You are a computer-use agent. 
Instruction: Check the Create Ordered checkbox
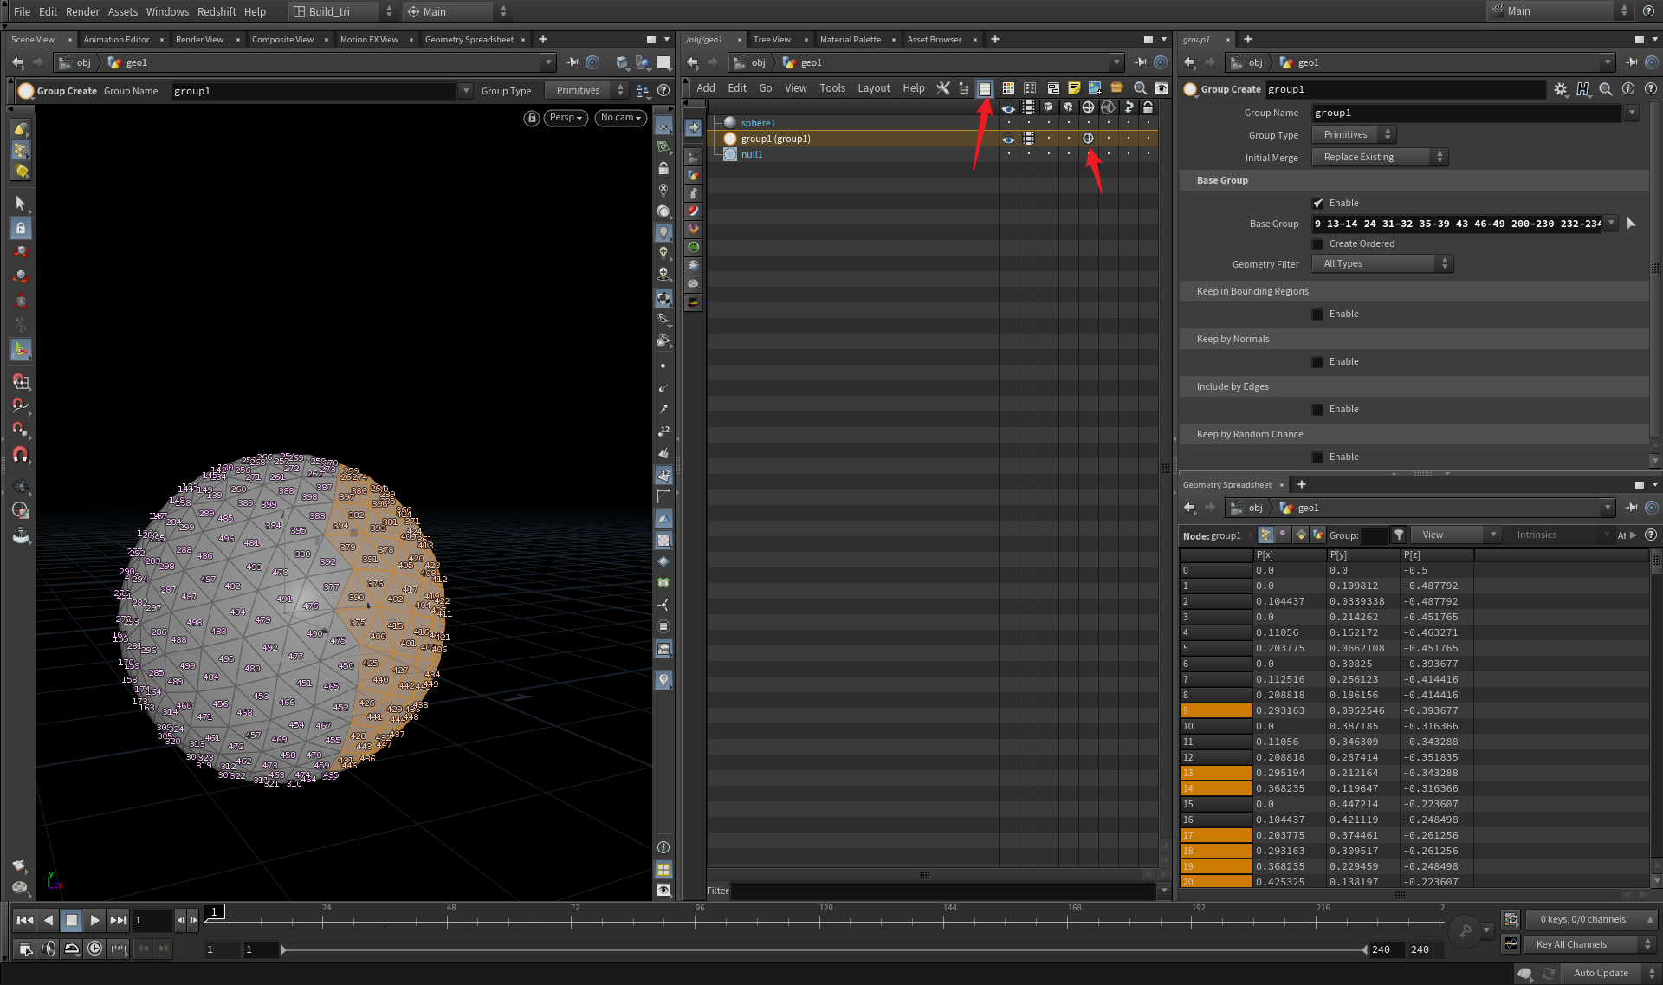(1317, 243)
